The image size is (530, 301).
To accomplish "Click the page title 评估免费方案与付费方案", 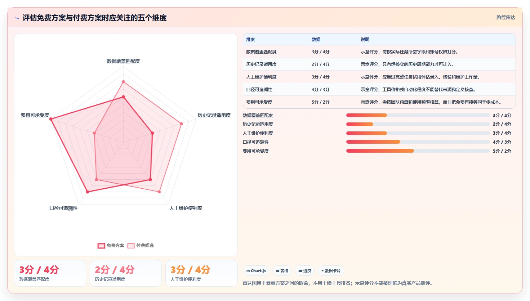I will 94,18.
